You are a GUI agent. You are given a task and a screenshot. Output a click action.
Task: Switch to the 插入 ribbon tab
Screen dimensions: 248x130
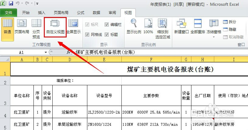42,13
